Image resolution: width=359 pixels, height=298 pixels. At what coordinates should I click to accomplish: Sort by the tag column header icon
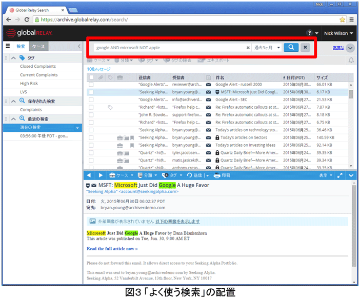click(110, 77)
